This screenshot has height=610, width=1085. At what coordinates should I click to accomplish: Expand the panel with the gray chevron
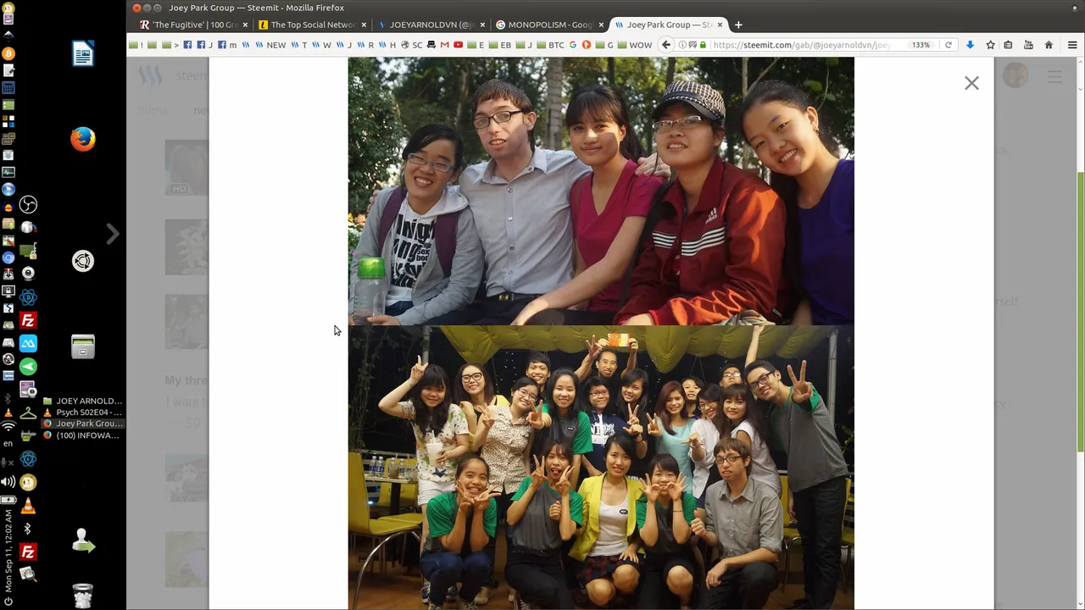point(113,233)
